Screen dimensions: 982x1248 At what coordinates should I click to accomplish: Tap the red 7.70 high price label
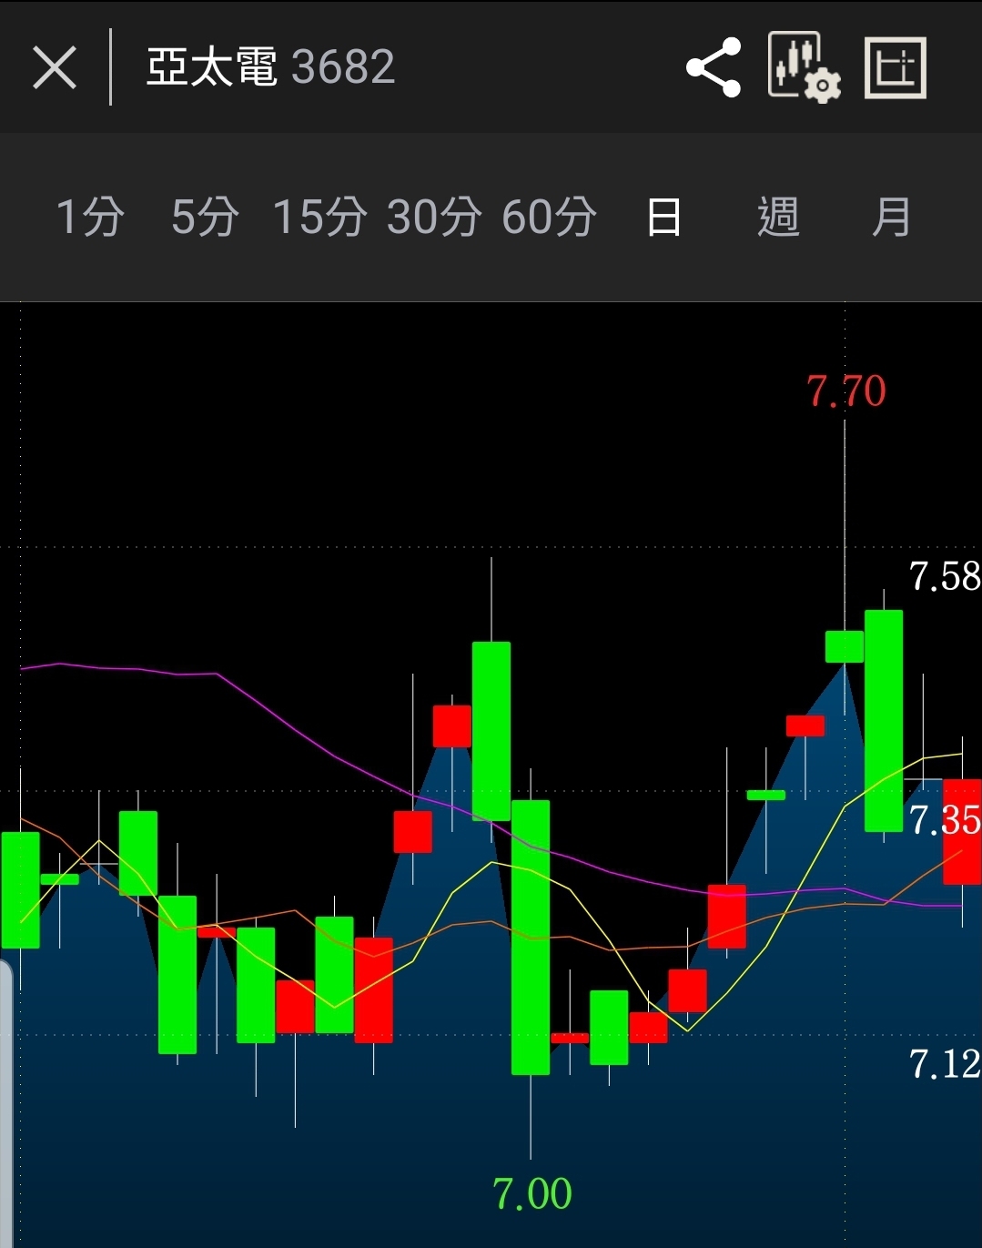(x=845, y=391)
